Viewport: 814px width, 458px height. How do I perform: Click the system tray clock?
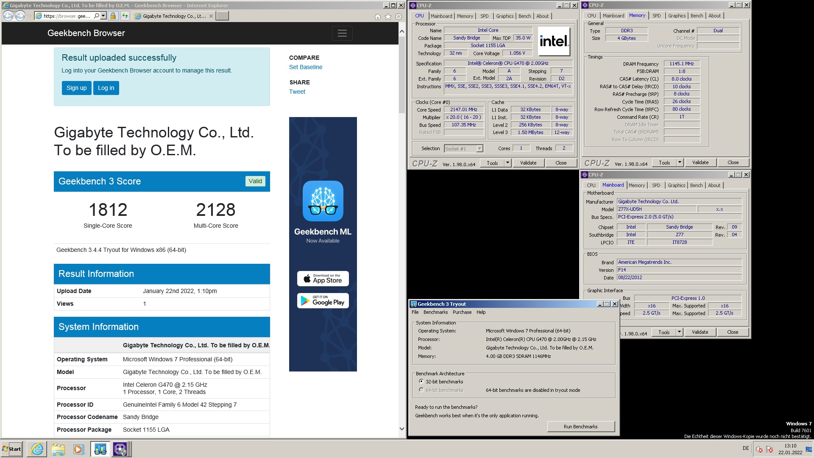pos(790,449)
